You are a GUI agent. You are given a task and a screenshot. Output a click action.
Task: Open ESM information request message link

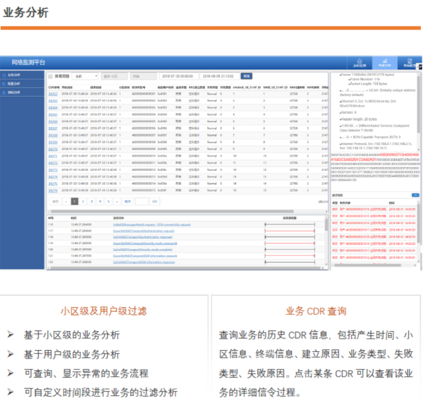145,256
